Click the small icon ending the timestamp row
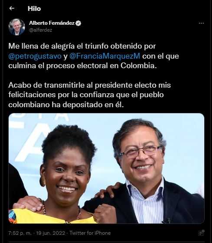The image size is (212, 243). tap(201, 233)
